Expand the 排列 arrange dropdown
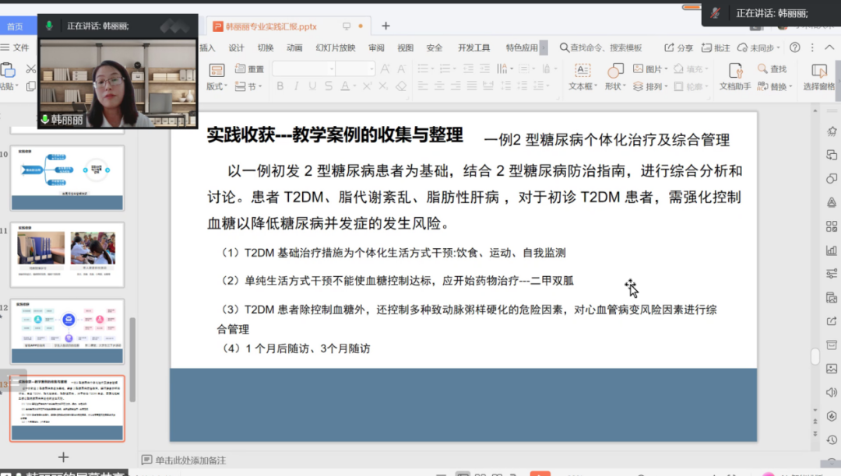 (649, 86)
